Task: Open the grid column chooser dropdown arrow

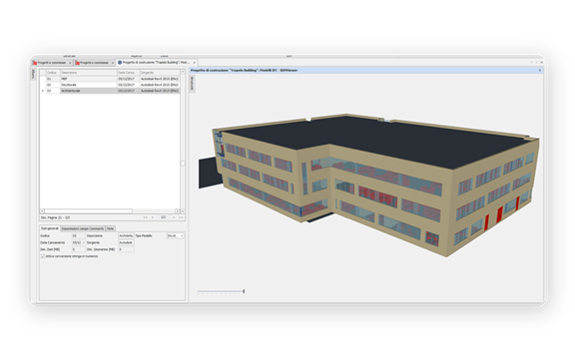Action: tap(183, 72)
